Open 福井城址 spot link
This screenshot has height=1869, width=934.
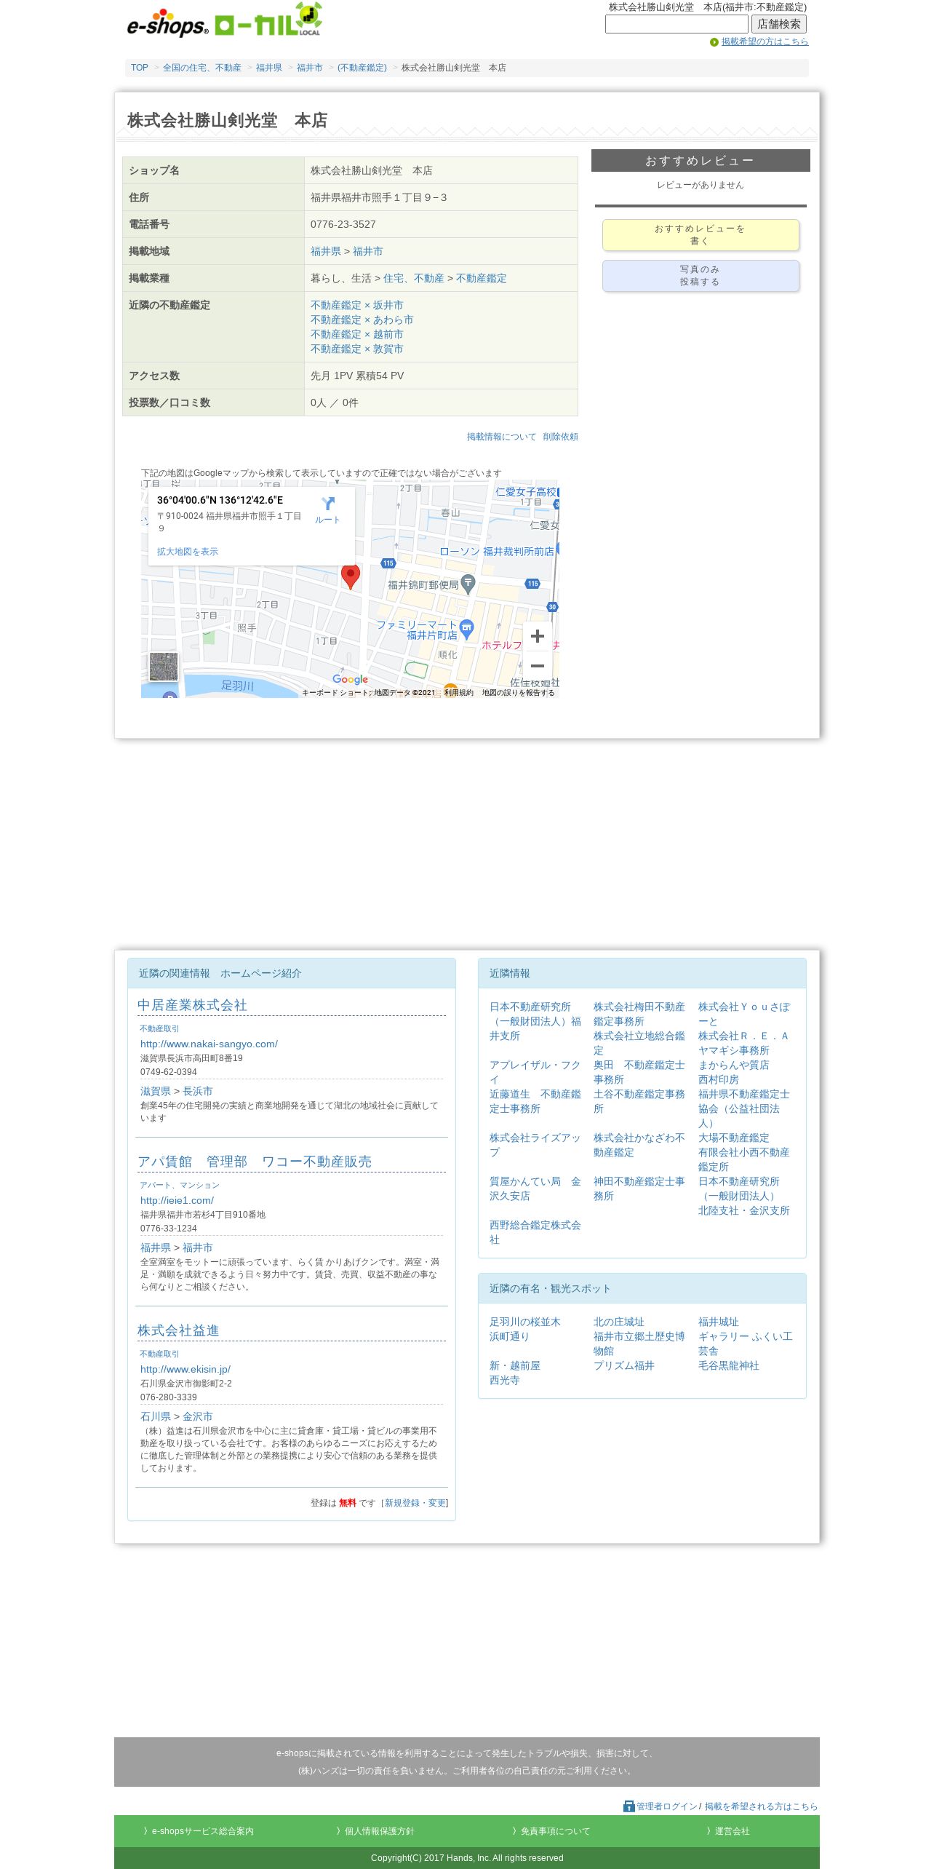(x=719, y=1322)
